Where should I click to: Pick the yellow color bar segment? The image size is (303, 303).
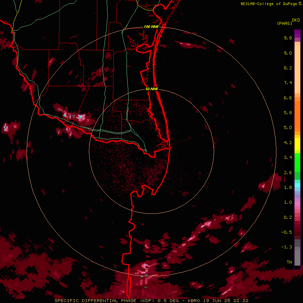297,144
